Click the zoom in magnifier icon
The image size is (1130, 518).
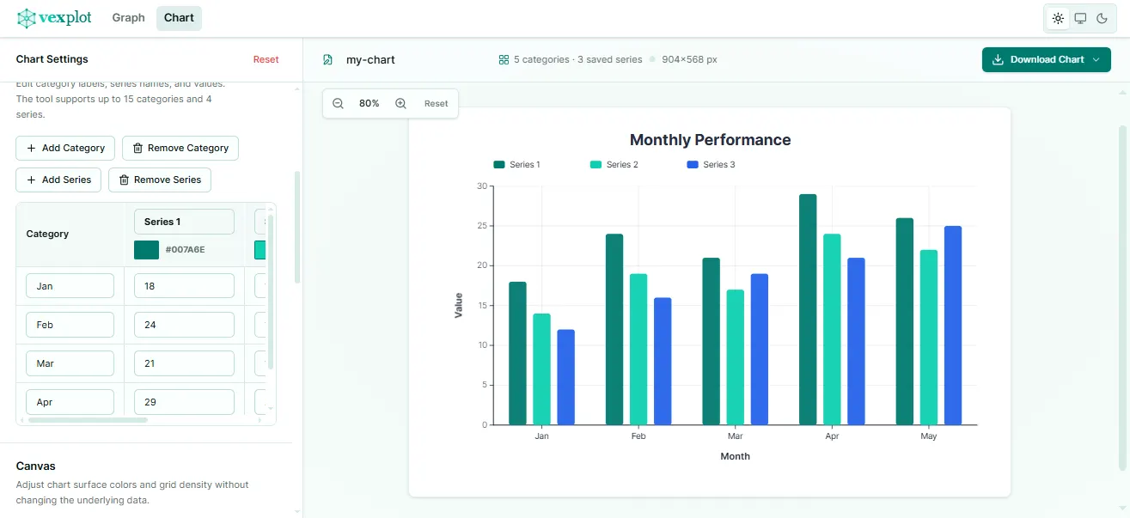coord(400,103)
